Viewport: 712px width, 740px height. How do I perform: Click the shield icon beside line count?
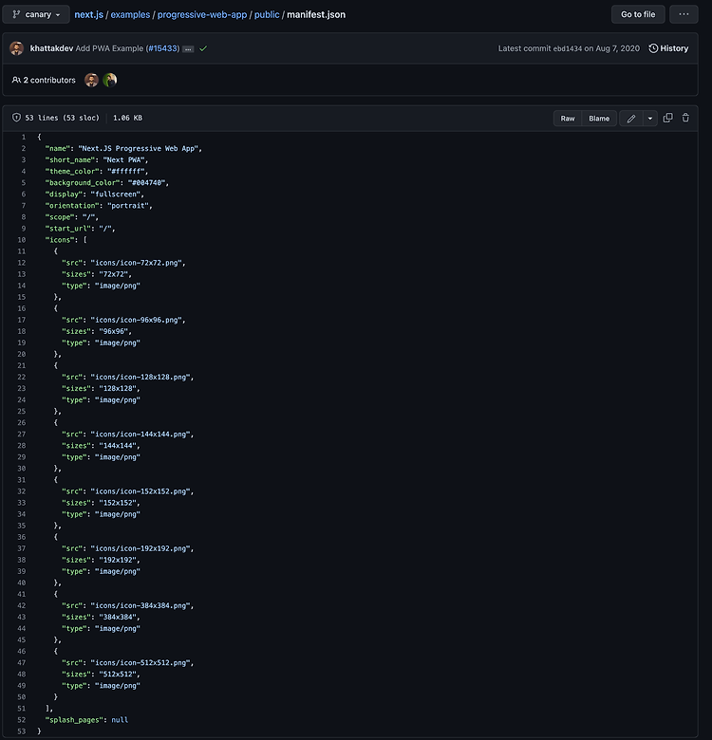click(x=16, y=118)
